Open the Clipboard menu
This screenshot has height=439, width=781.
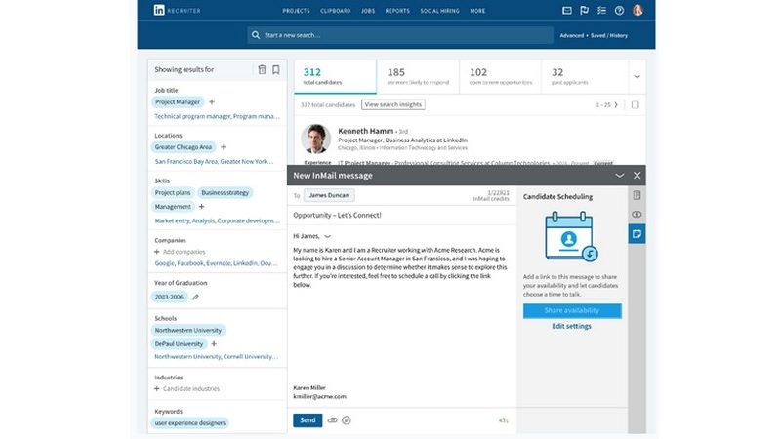[335, 11]
